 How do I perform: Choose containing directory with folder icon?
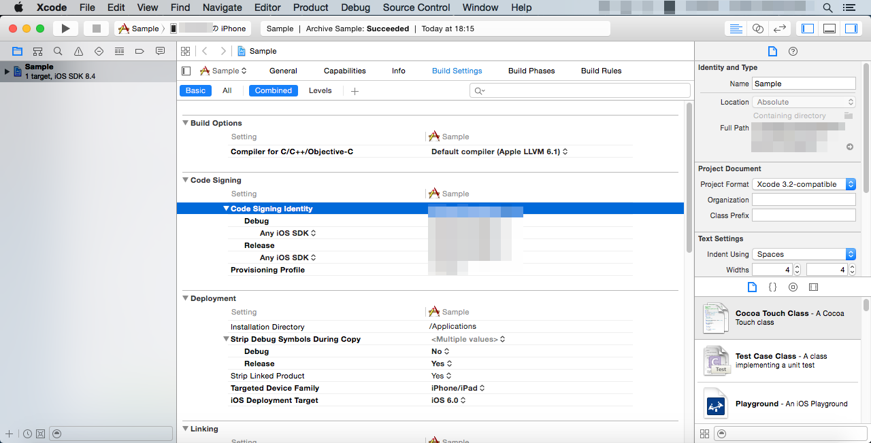(849, 116)
